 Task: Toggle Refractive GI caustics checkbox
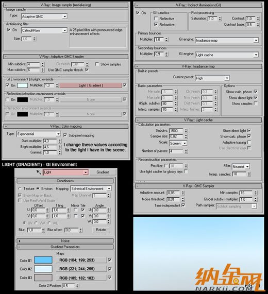[156, 25]
